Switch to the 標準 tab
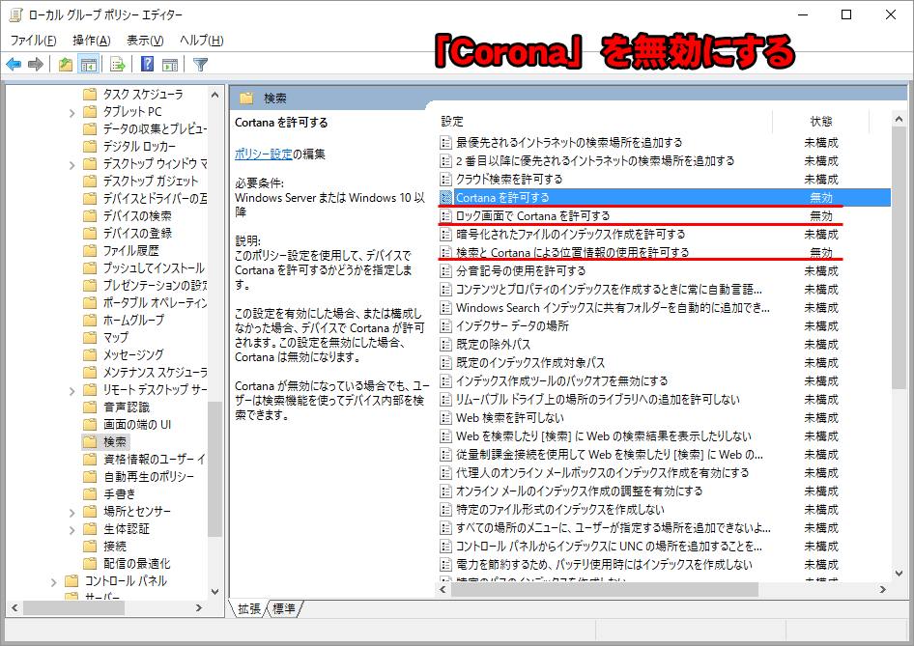 pyautogui.click(x=284, y=608)
